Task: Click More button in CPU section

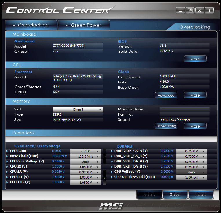Action: click(195, 95)
